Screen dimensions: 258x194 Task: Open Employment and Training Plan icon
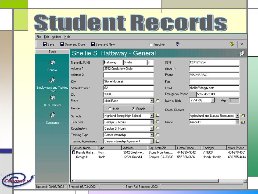[x=52, y=80]
